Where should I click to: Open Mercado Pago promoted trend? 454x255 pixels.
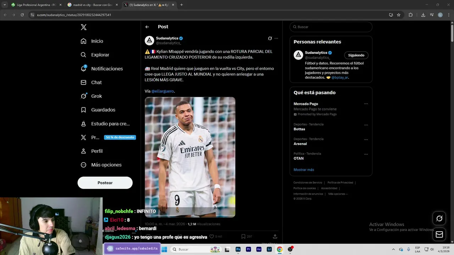(x=306, y=104)
